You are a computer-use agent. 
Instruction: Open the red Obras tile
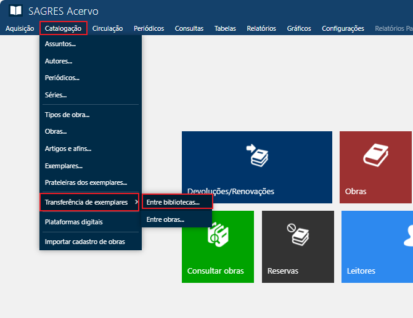376,167
